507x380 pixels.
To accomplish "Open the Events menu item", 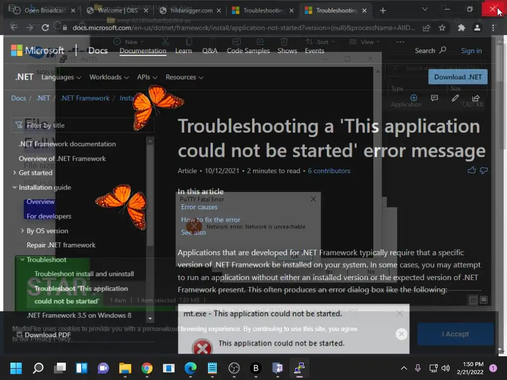I will point(314,51).
